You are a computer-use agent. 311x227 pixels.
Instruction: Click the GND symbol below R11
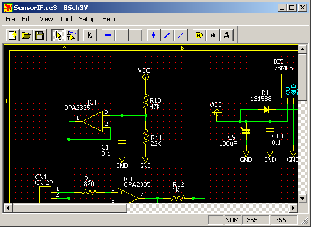click(x=146, y=160)
